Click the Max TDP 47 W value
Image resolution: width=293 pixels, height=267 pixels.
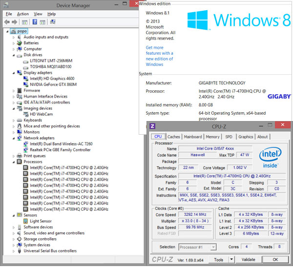[245, 155]
